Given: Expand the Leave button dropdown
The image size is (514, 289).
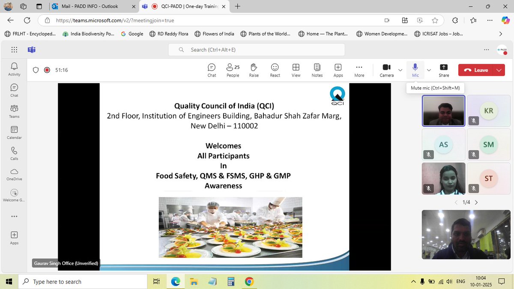Looking at the screenshot, I should pyautogui.click(x=499, y=70).
